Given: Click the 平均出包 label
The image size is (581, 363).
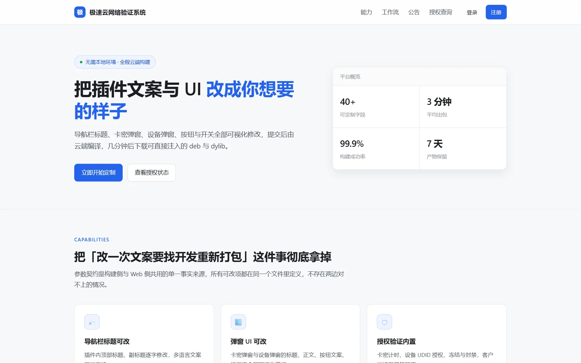Looking at the screenshot, I should 437,115.
